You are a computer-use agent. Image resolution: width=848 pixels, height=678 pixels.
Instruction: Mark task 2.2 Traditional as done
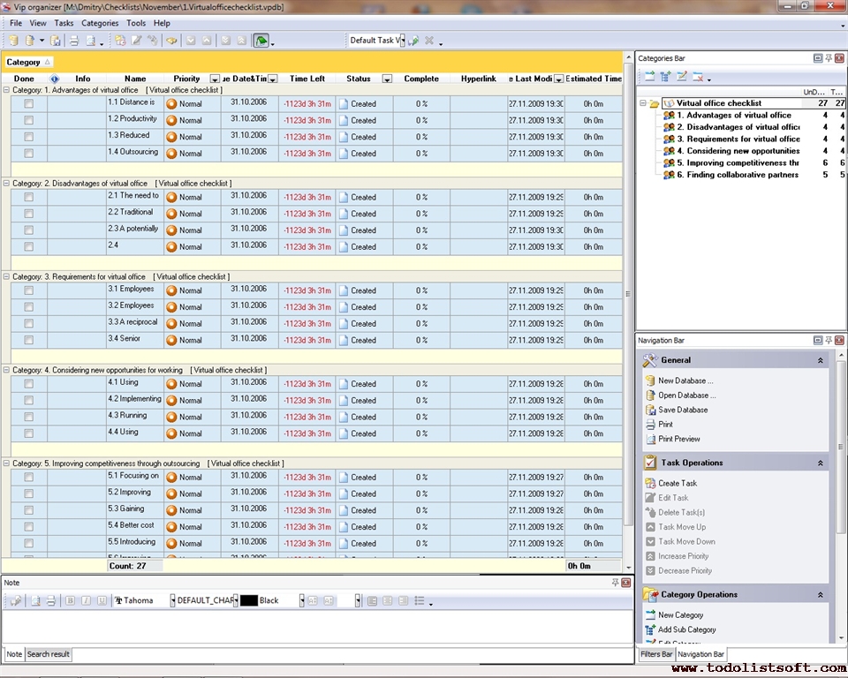[28, 214]
